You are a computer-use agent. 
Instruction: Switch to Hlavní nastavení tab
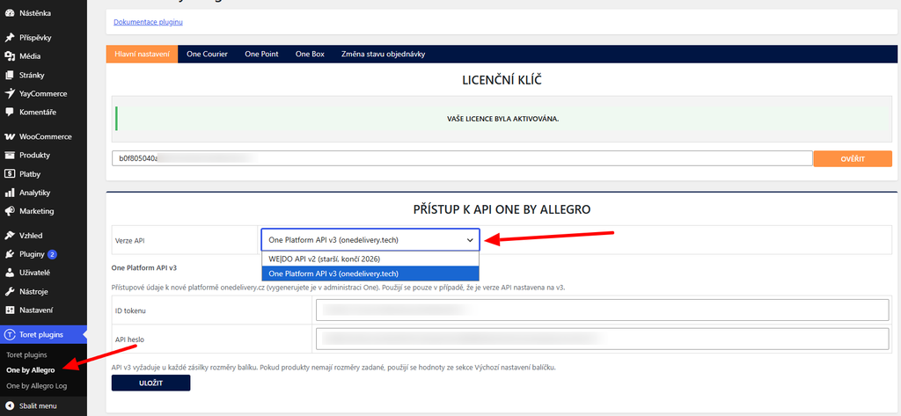142,54
